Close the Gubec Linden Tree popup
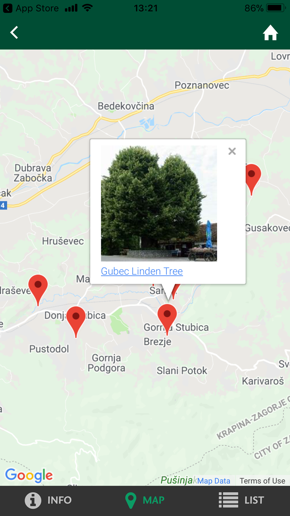Image resolution: width=290 pixels, height=516 pixels. [x=232, y=151]
